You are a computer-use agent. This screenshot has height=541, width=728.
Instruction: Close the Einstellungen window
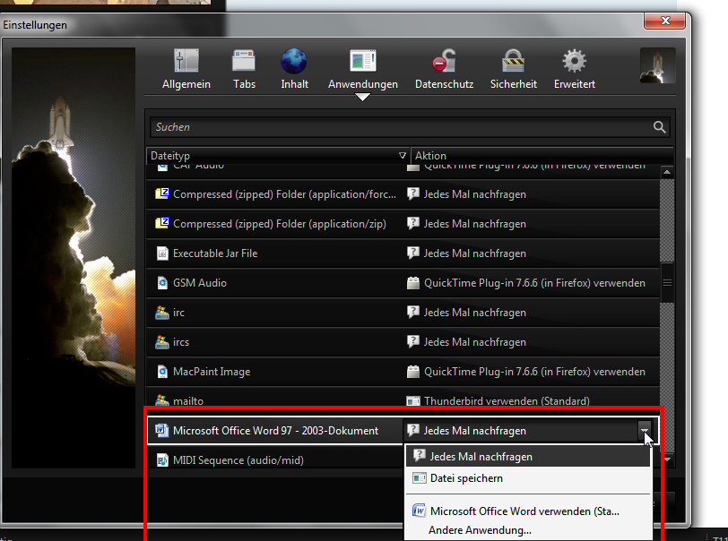[x=665, y=20]
